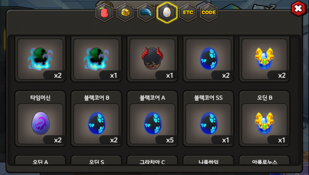The image size is (309, 175).
Task: Select the blue dragon scale tab
Action: (x=146, y=12)
